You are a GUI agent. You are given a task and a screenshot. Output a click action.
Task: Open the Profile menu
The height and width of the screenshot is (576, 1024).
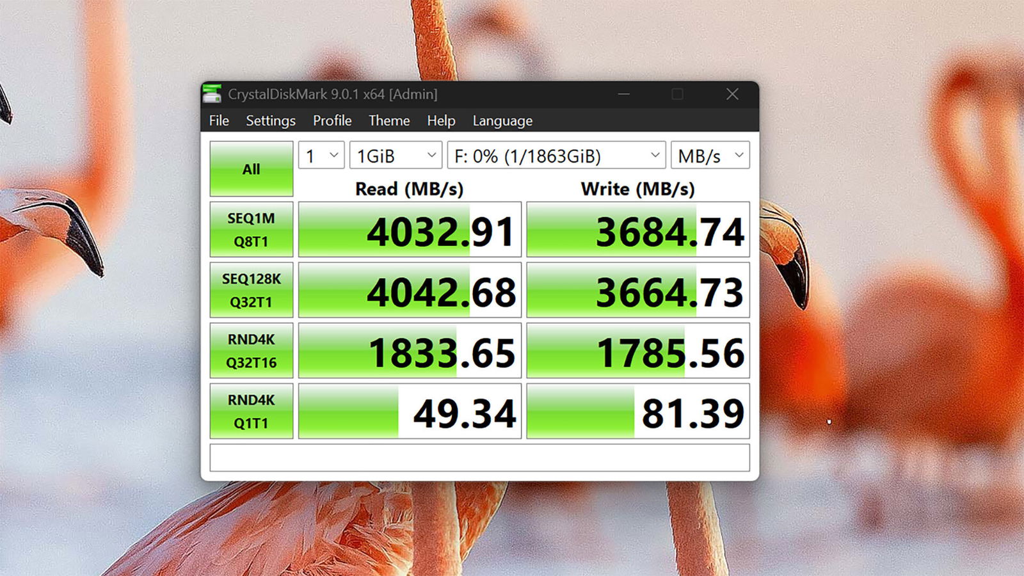(x=332, y=121)
